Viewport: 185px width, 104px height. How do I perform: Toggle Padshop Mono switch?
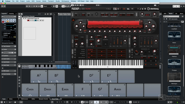coord(76,15)
